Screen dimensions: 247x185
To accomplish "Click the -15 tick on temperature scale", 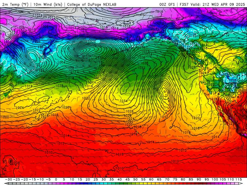I will (x=32, y=179).
